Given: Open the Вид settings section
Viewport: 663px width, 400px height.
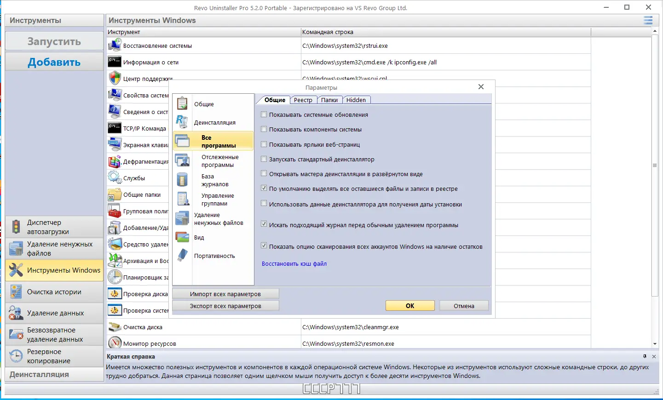Looking at the screenshot, I should [199, 237].
